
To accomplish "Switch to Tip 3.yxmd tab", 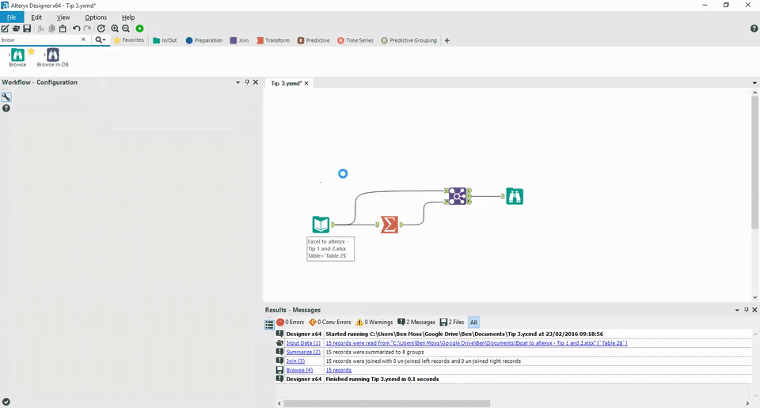I will (x=286, y=83).
